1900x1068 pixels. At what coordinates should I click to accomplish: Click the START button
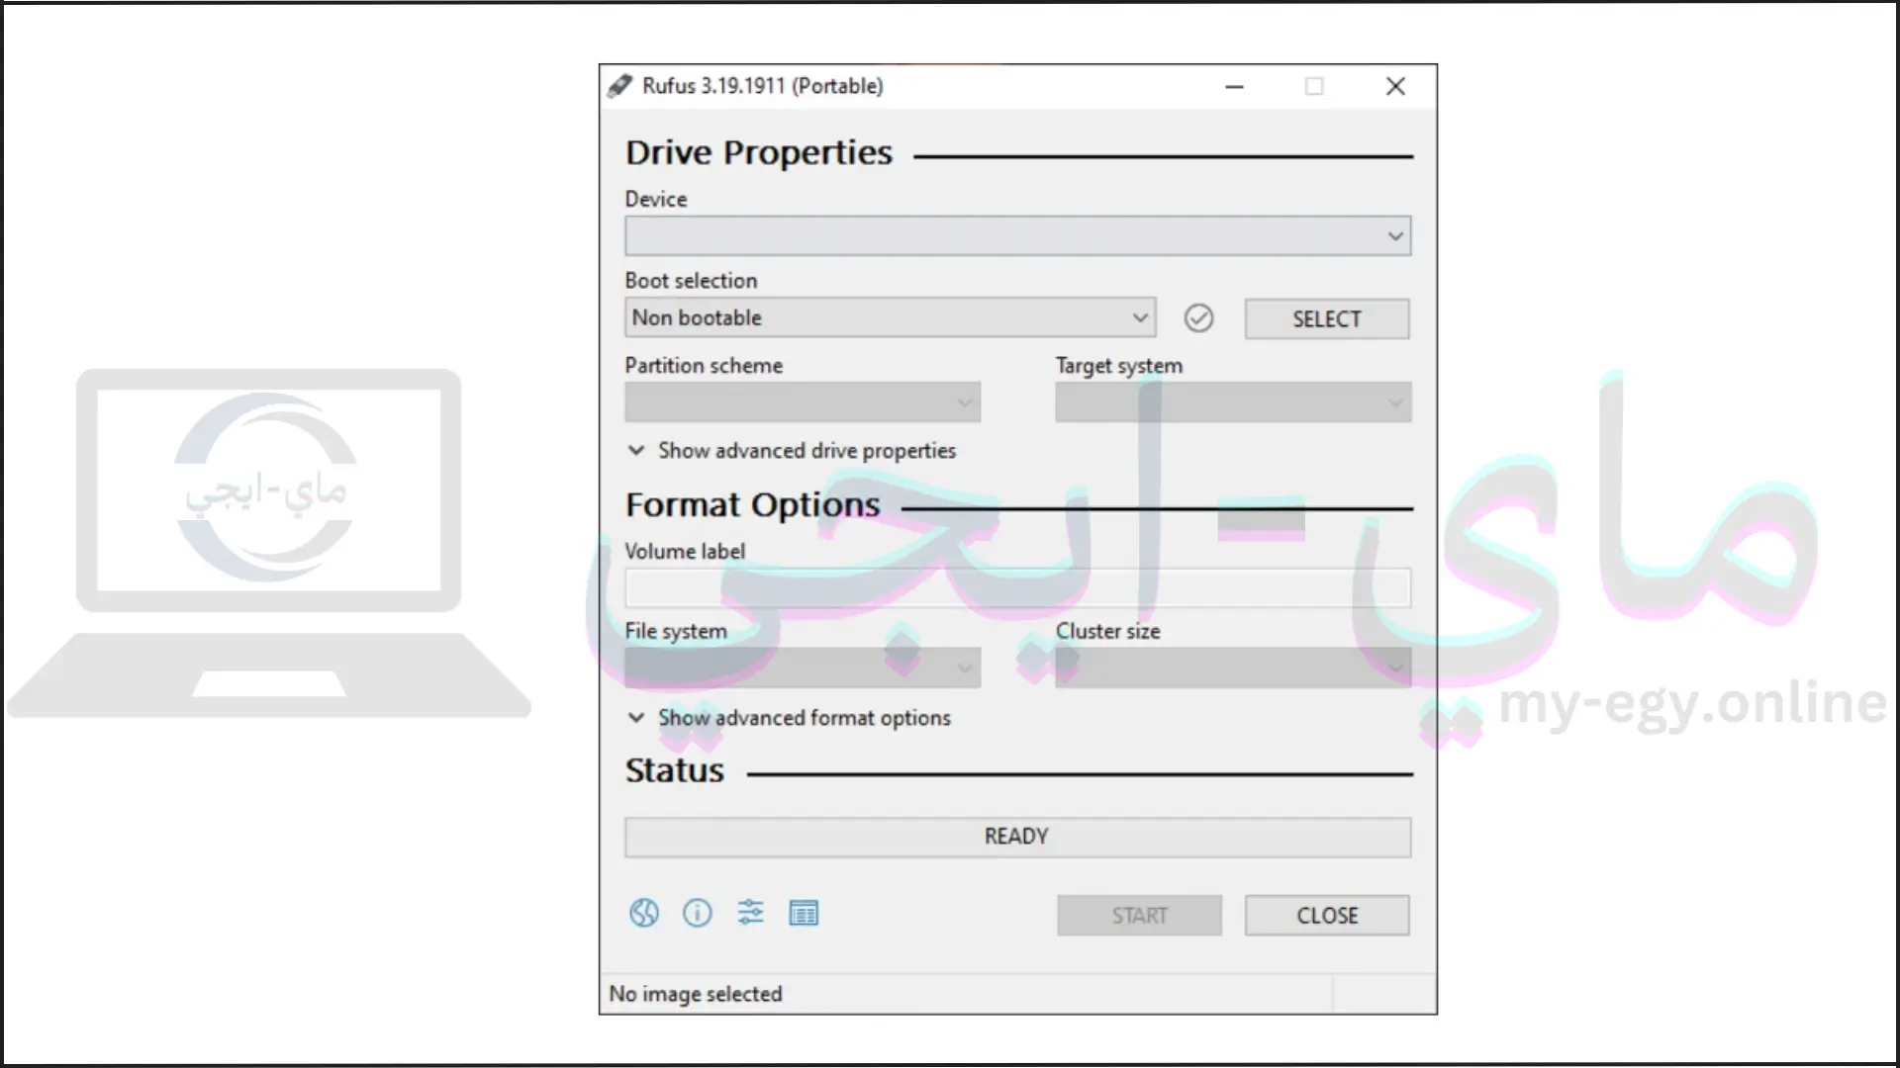point(1137,914)
